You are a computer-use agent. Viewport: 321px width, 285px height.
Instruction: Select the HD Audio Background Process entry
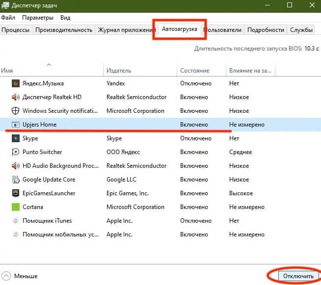[60, 166]
